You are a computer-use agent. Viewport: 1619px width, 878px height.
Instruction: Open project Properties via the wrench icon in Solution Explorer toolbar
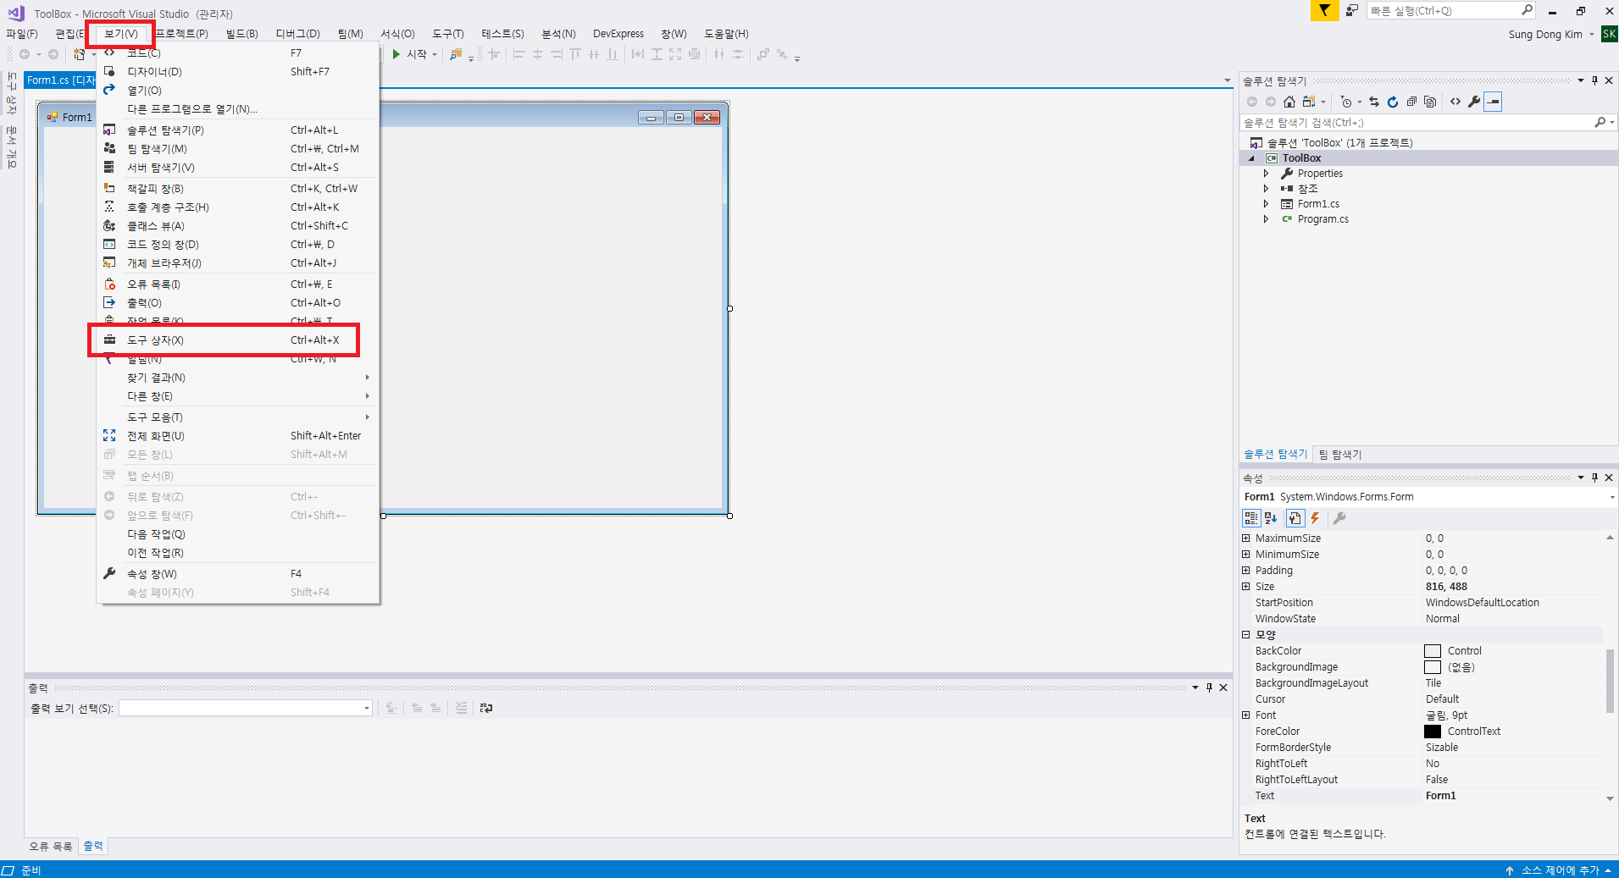tap(1474, 102)
